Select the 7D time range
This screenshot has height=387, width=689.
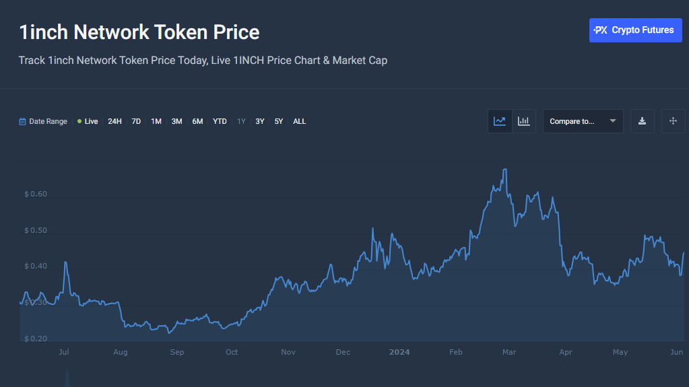pos(136,121)
